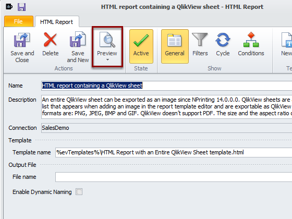This screenshot has height=219, width=292.
Task: Expand the Preview dropdown arrow
Action: click(x=107, y=60)
